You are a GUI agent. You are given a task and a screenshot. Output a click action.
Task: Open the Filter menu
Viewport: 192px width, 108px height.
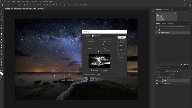click(32, 1)
